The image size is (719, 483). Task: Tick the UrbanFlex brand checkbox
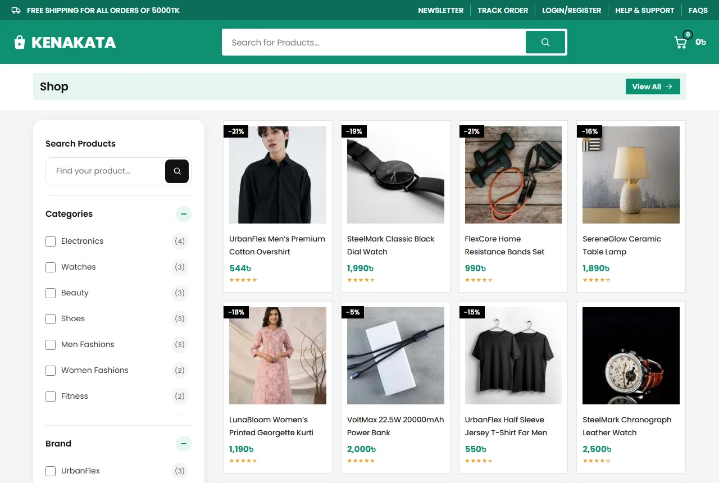pos(51,471)
